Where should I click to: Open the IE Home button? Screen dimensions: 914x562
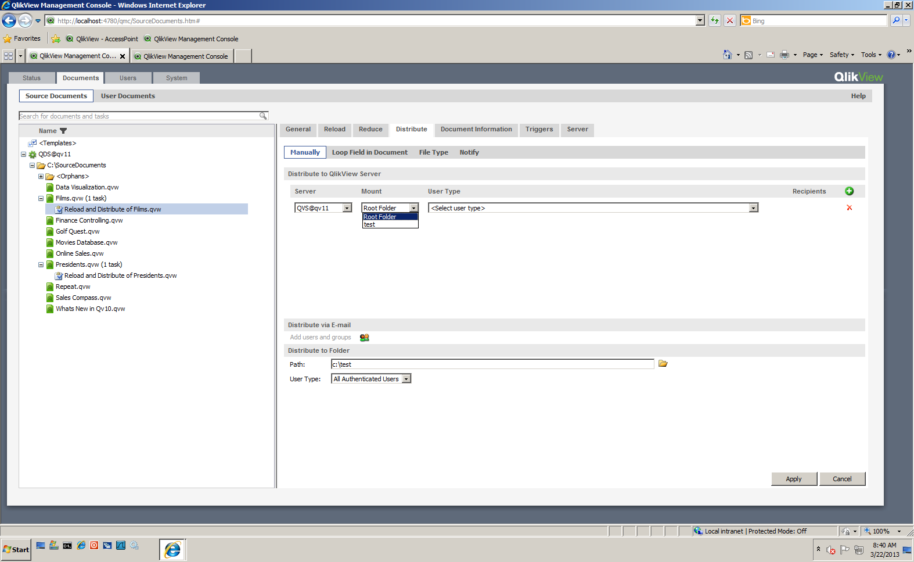[728, 55]
